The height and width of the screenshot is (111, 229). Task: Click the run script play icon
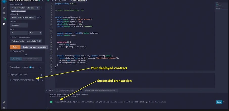(x=48, y=1)
